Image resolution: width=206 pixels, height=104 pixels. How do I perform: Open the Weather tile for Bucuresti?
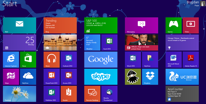[x=92, y=42]
